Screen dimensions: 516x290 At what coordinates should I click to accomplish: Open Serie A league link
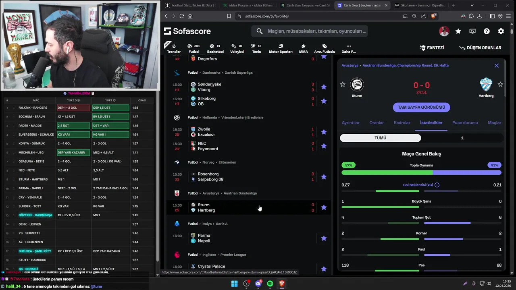[221, 224]
